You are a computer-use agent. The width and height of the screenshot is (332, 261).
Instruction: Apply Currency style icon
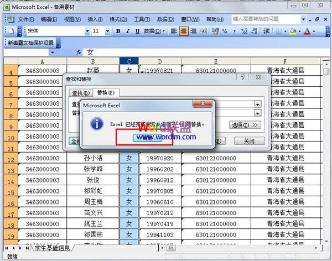pos(215,32)
